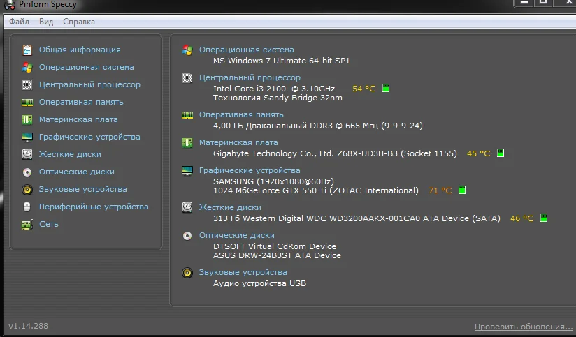Screen dimensions: 576x337
Task: Click the mouse icon beside sidebar Периферийные устройства
Action: tap(27, 207)
